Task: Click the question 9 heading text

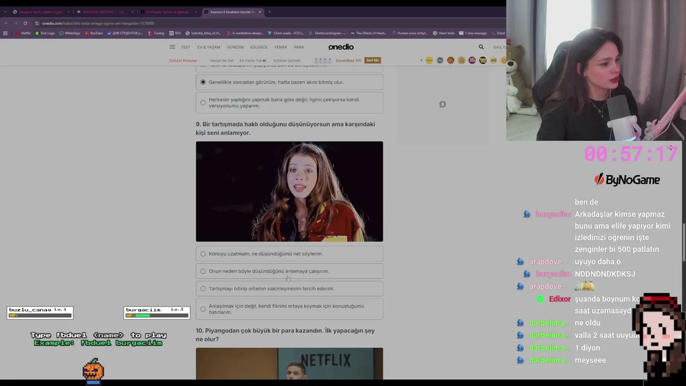Action: pos(286,128)
